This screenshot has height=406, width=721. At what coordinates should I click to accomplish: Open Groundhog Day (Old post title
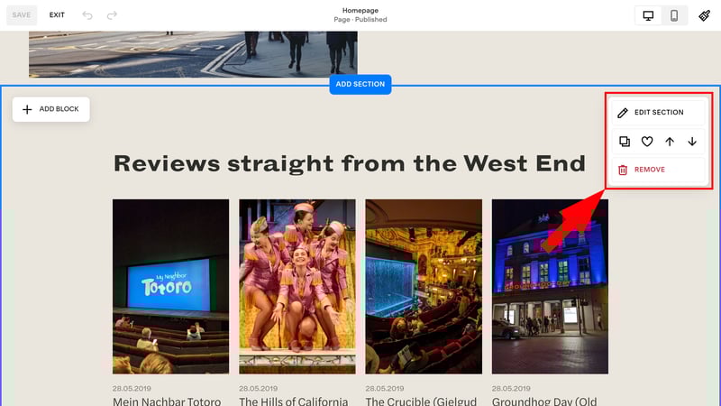544,401
